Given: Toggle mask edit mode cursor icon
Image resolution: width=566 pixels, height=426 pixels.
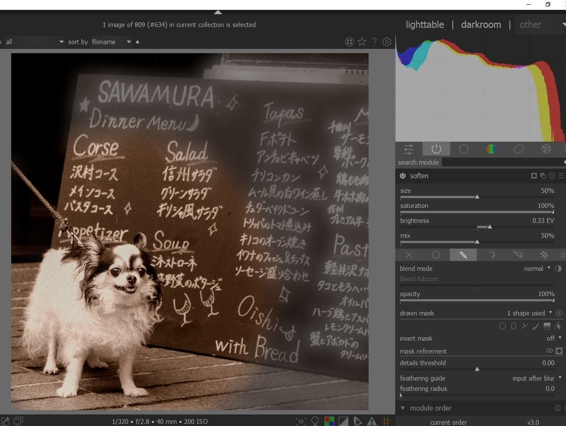Looking at the screenshot, I should pos(558,326).
